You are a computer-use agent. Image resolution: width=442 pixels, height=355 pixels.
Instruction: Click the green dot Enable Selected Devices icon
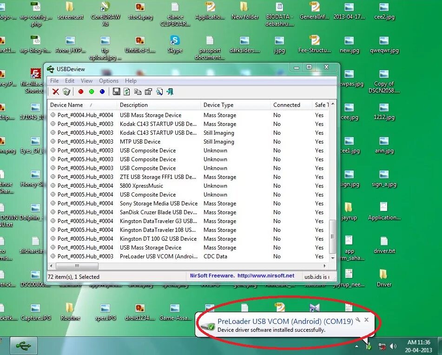[92, 92]
